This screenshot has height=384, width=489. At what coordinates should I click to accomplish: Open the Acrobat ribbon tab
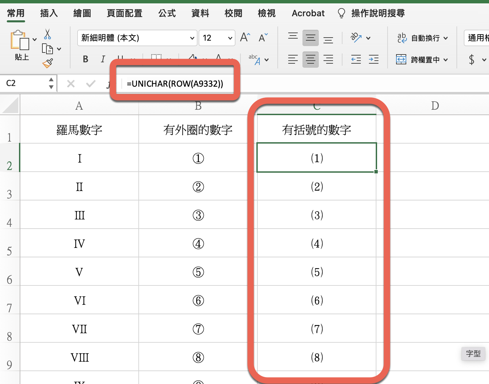click(x=308, y=13)
